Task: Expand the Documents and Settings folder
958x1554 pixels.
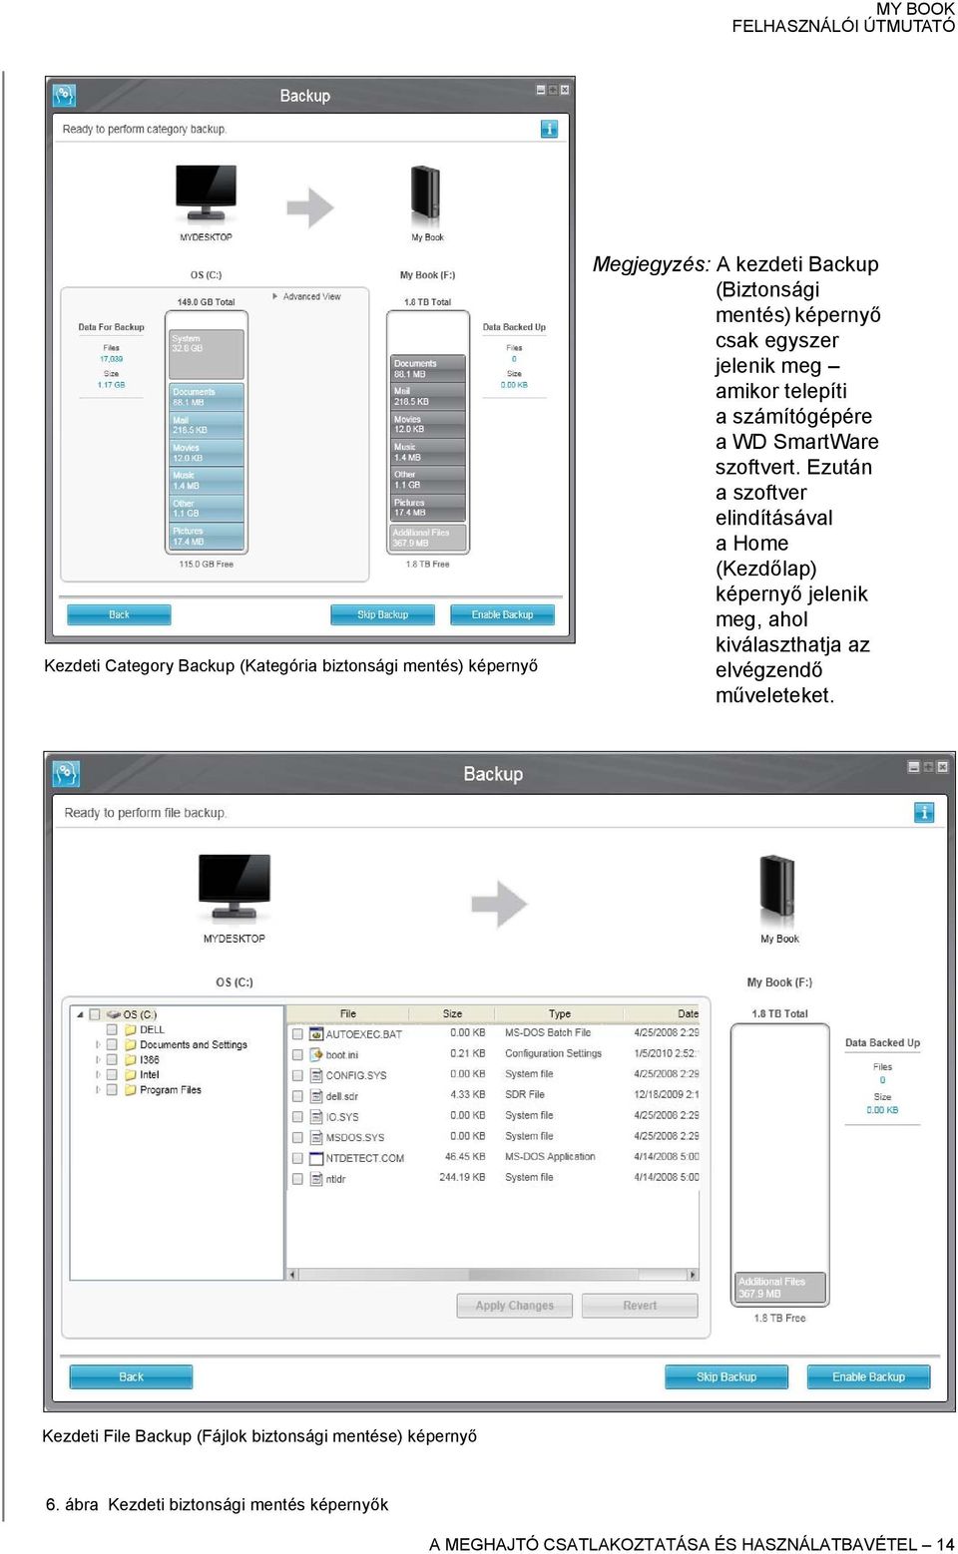Action: point(98,1044)
